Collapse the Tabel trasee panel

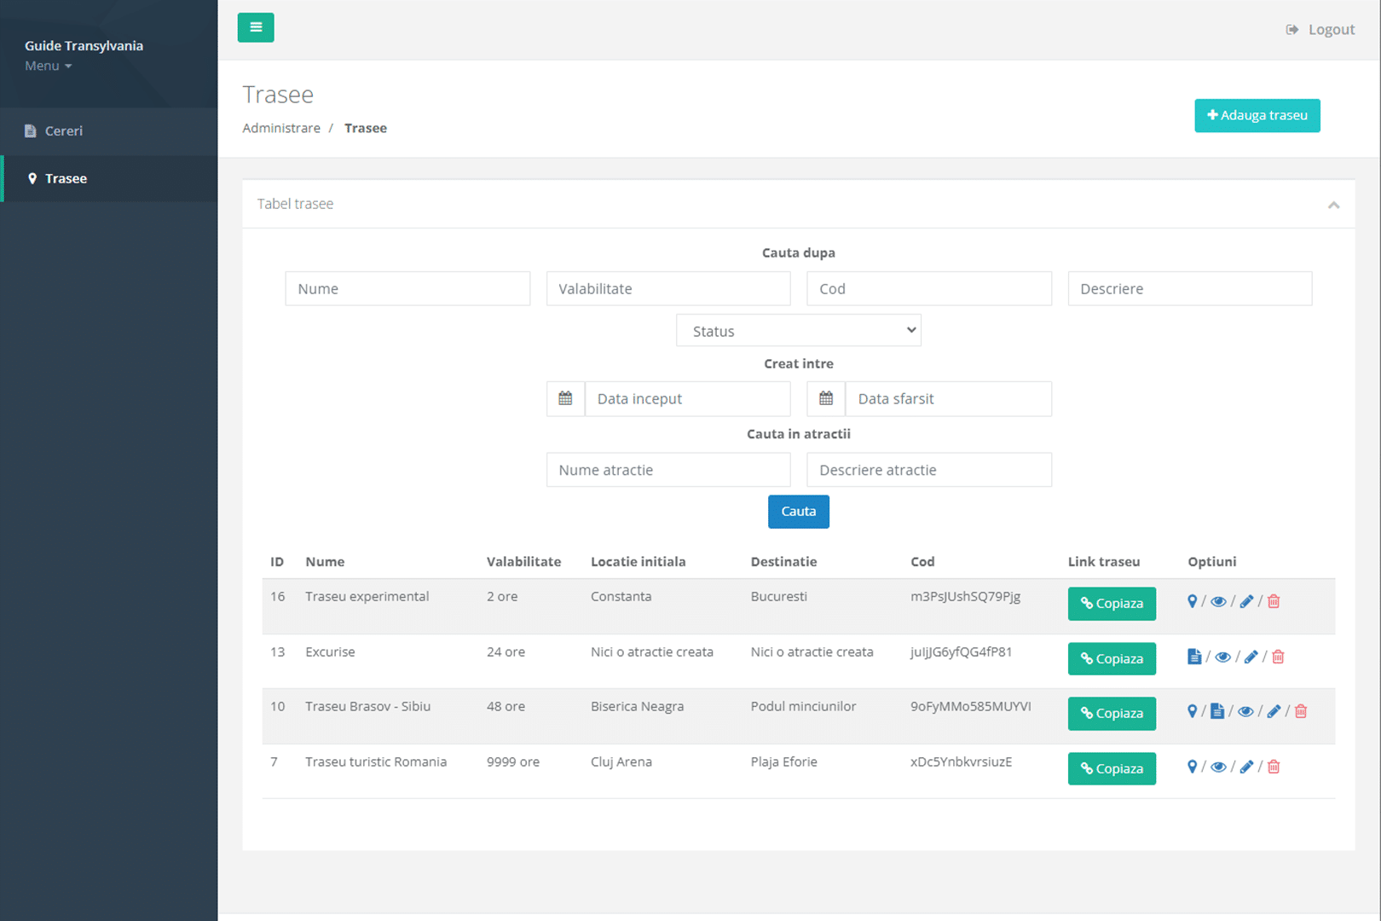1333,205
